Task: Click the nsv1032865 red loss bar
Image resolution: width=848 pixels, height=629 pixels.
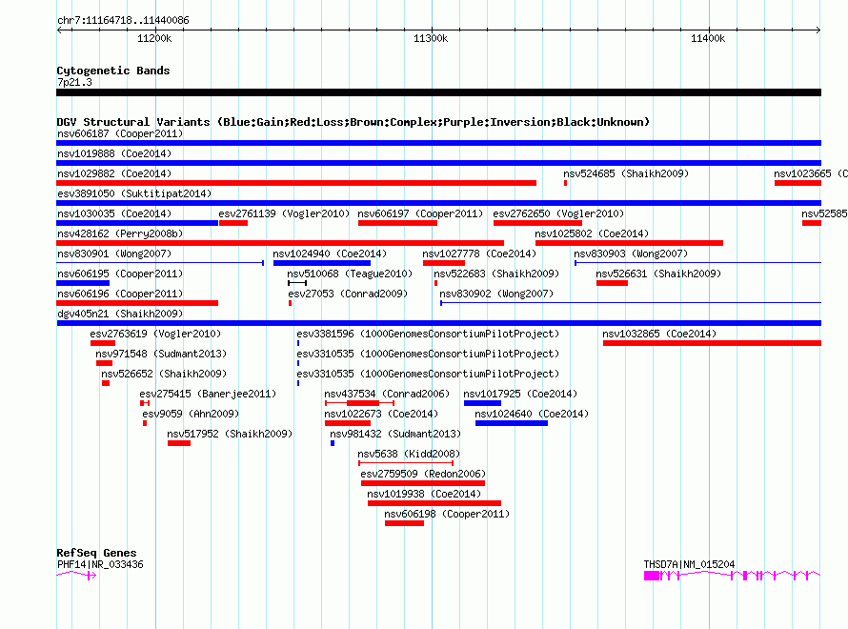Action: click(713, 343)
